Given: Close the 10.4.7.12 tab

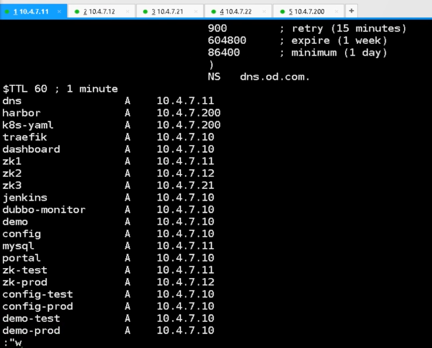Looking at the screenshot, I should (127, 11).
